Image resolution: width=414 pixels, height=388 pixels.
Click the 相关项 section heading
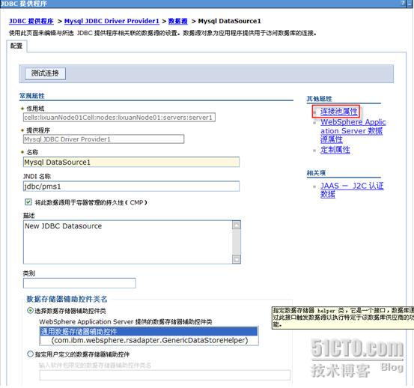coord(316,173)
